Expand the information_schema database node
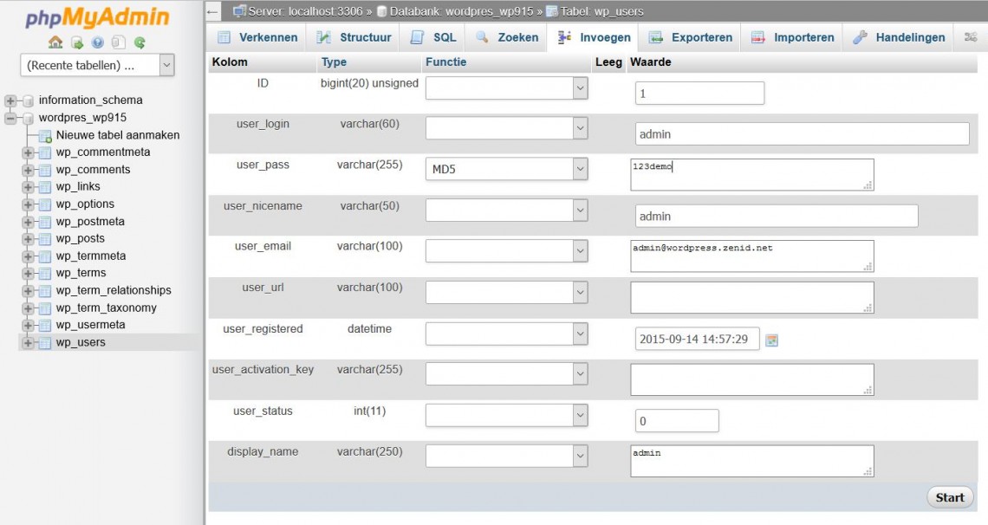The height and width of the screenshot is (525, 988). tap(10, 100)
